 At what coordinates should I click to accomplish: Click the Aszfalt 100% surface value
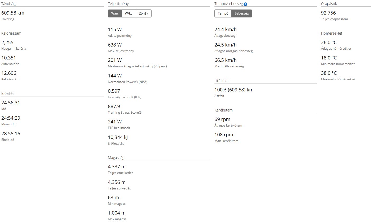pyautogui.click(x=234, y=90)
